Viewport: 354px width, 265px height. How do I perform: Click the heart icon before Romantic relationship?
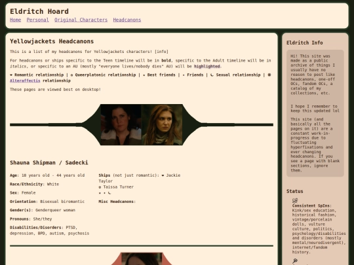(x=11, y=75)
